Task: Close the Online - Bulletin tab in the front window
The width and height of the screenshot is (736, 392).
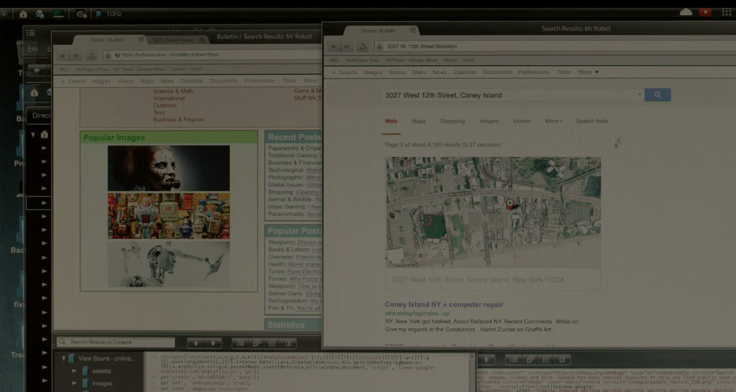Action: [413, 30]
